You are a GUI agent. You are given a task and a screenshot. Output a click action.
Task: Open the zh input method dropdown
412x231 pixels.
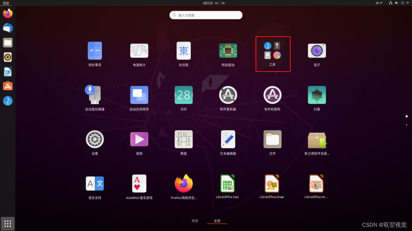pos(379,3)
